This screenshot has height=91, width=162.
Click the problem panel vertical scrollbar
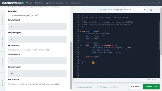point(71,65)
